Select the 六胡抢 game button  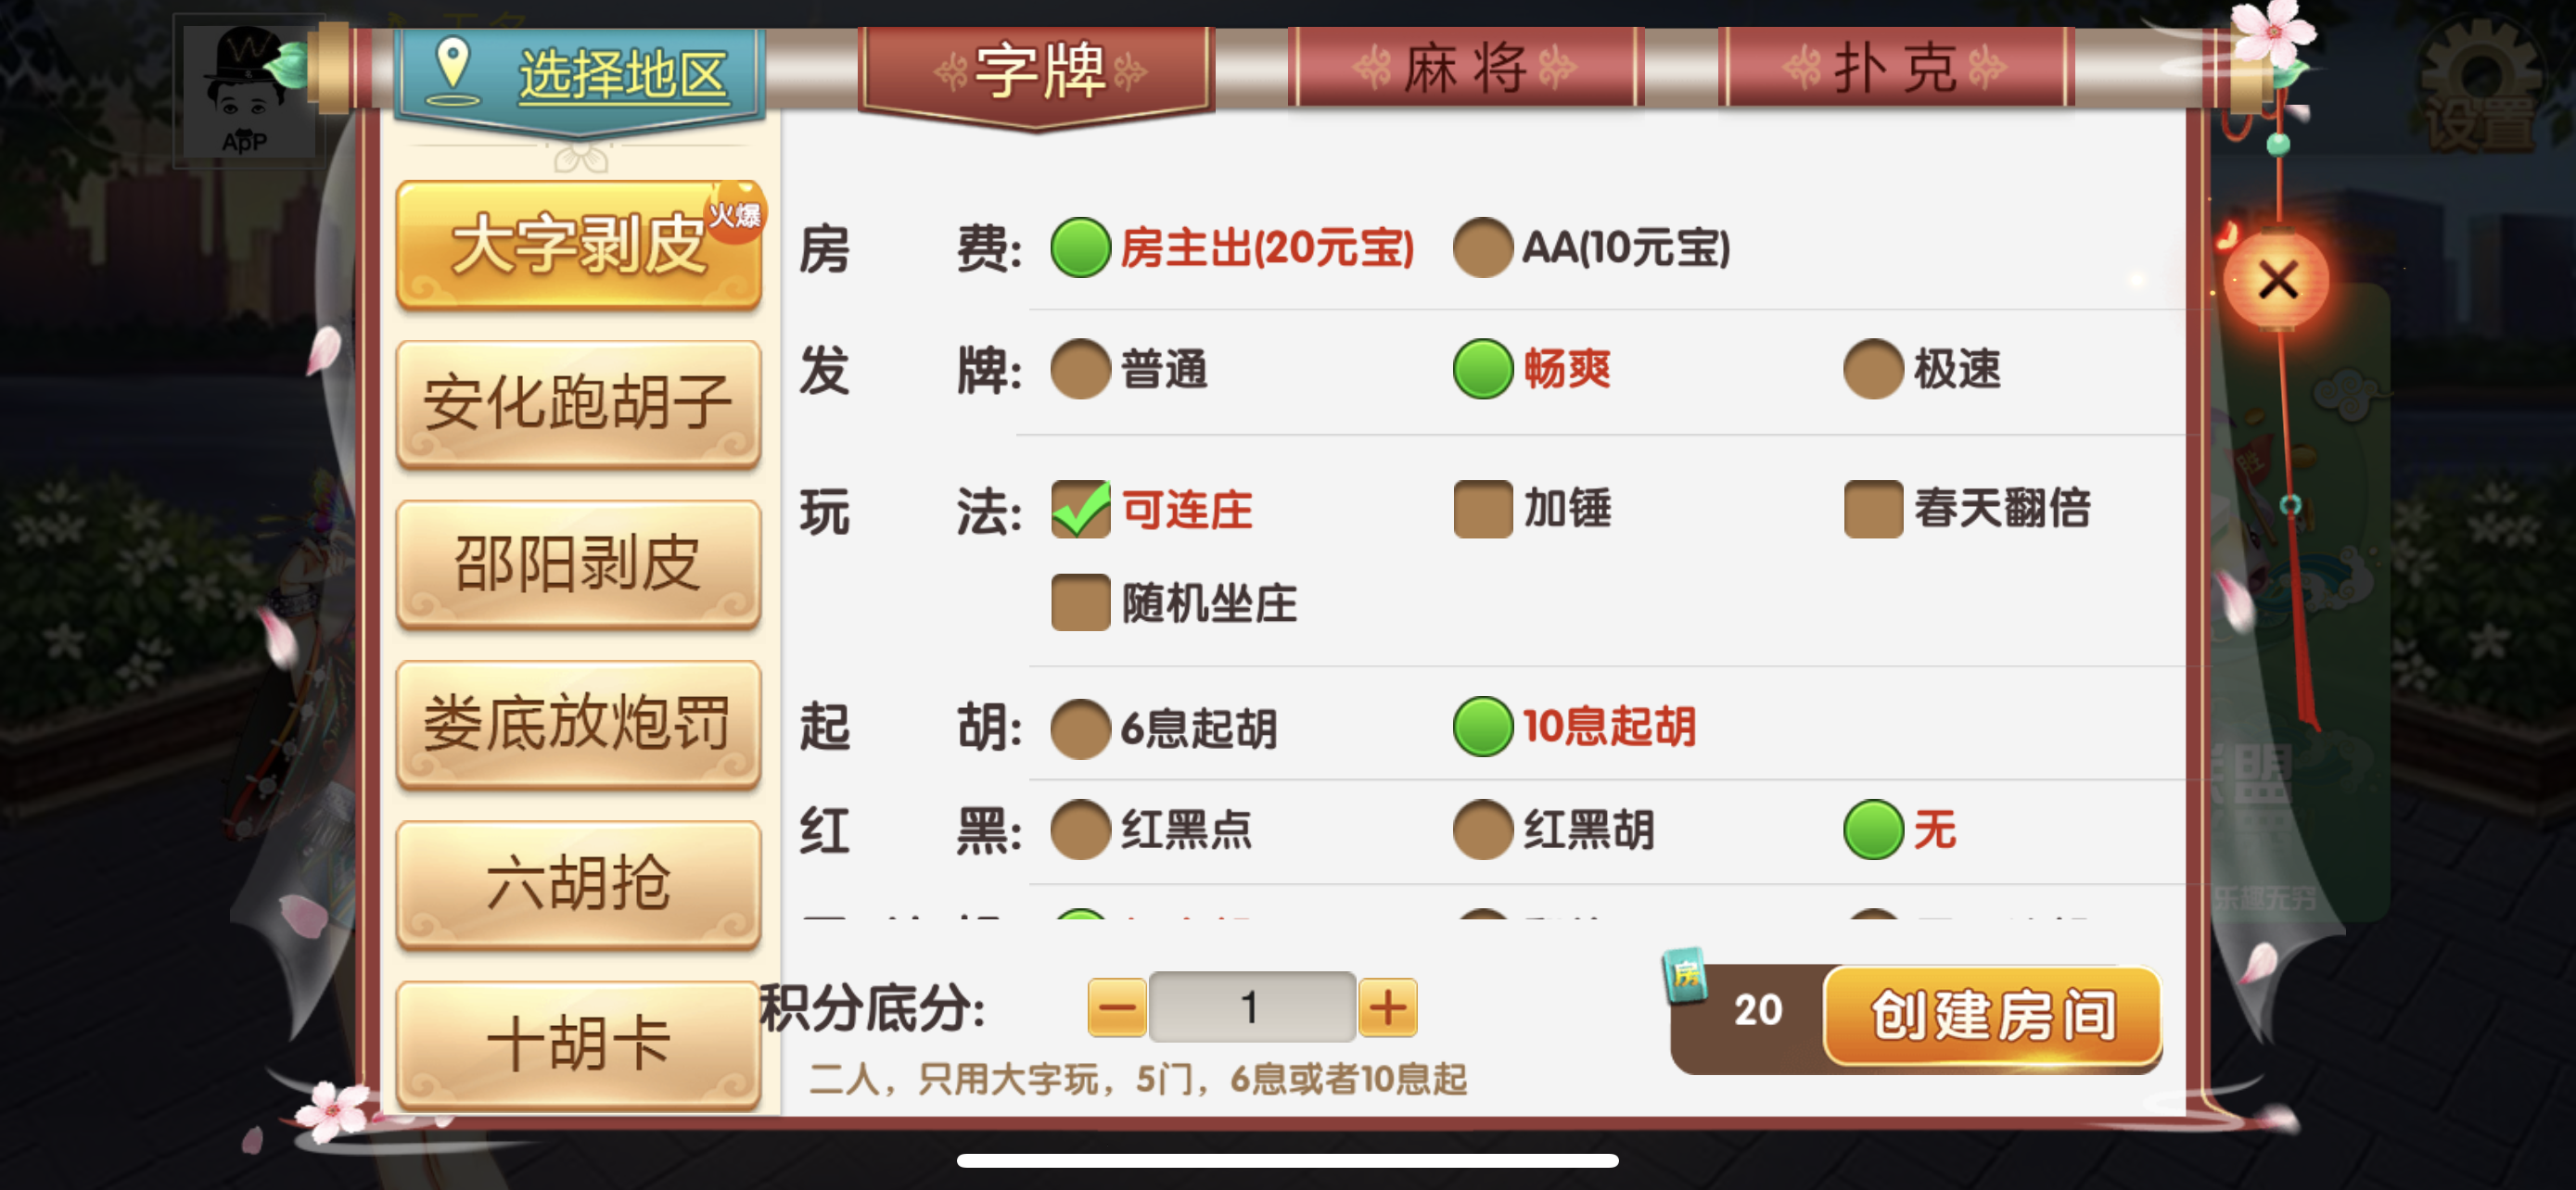pyautogui.click(x=578, y=884)
